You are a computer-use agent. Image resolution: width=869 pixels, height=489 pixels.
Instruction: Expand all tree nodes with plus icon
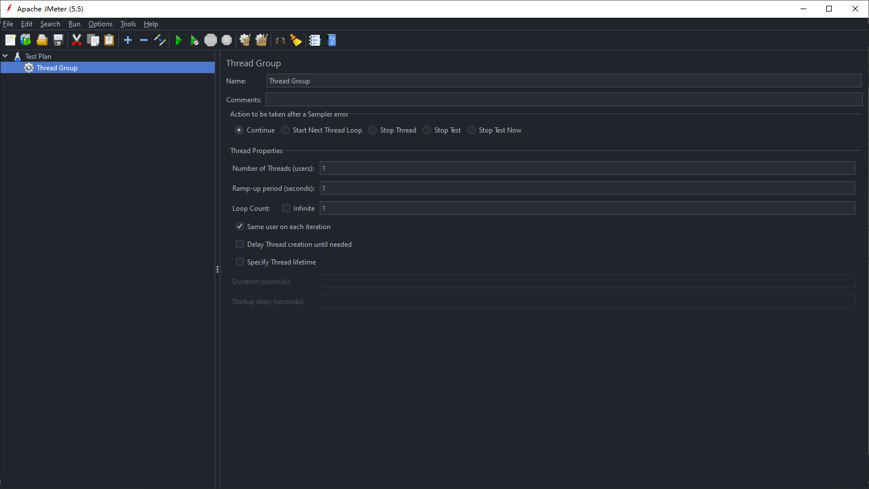(x=128, y=40)
